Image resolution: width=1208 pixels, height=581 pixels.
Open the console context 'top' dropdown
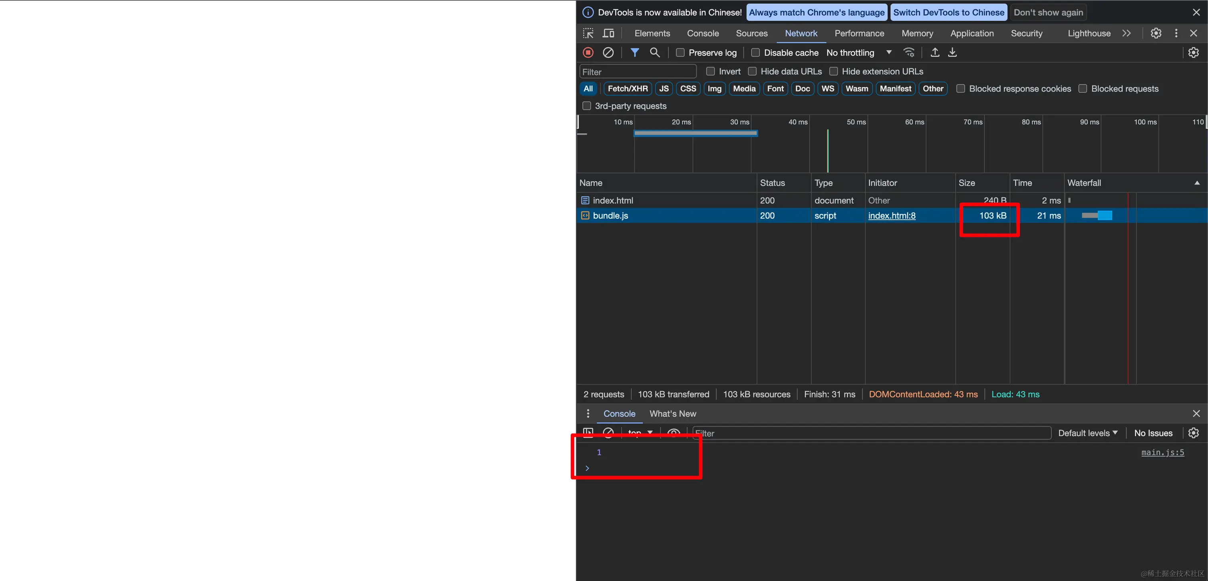(640, 433)
